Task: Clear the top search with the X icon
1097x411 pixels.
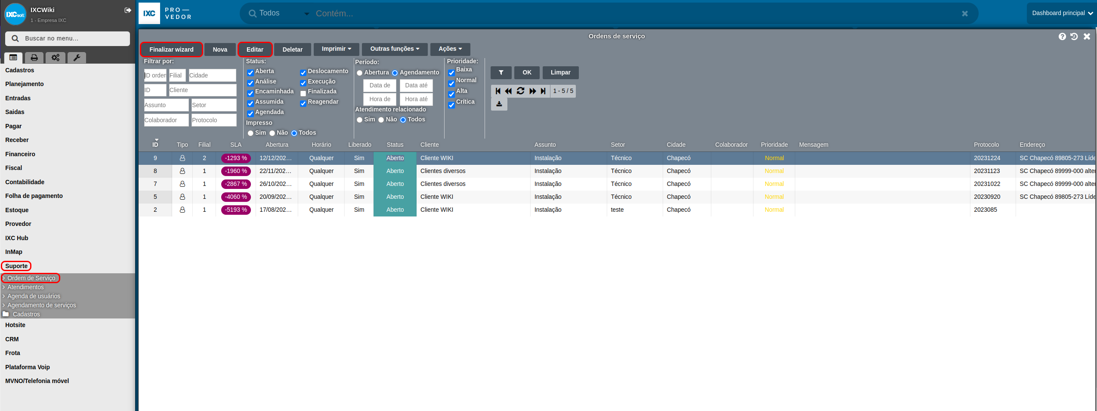Action: 965,13
